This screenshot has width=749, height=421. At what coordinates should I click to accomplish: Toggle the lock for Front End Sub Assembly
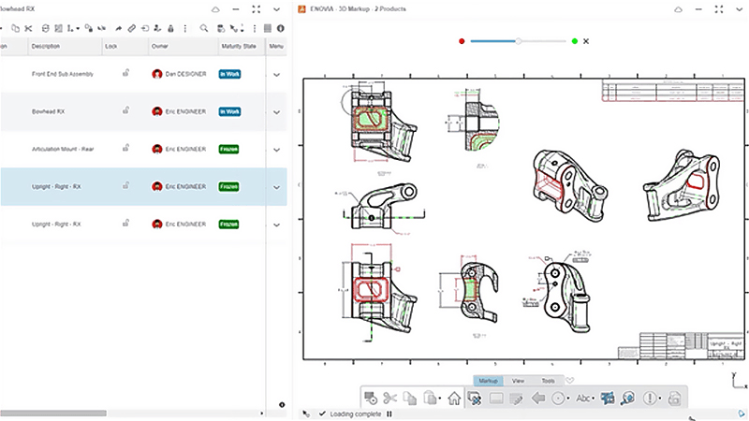(x=125, y=72)
